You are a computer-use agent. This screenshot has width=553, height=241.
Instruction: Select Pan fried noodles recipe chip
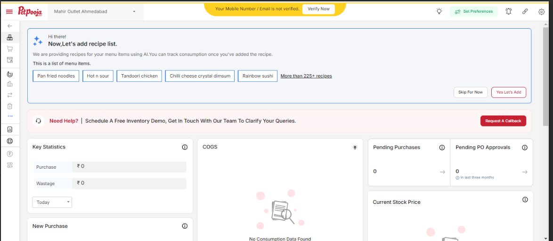56,76
